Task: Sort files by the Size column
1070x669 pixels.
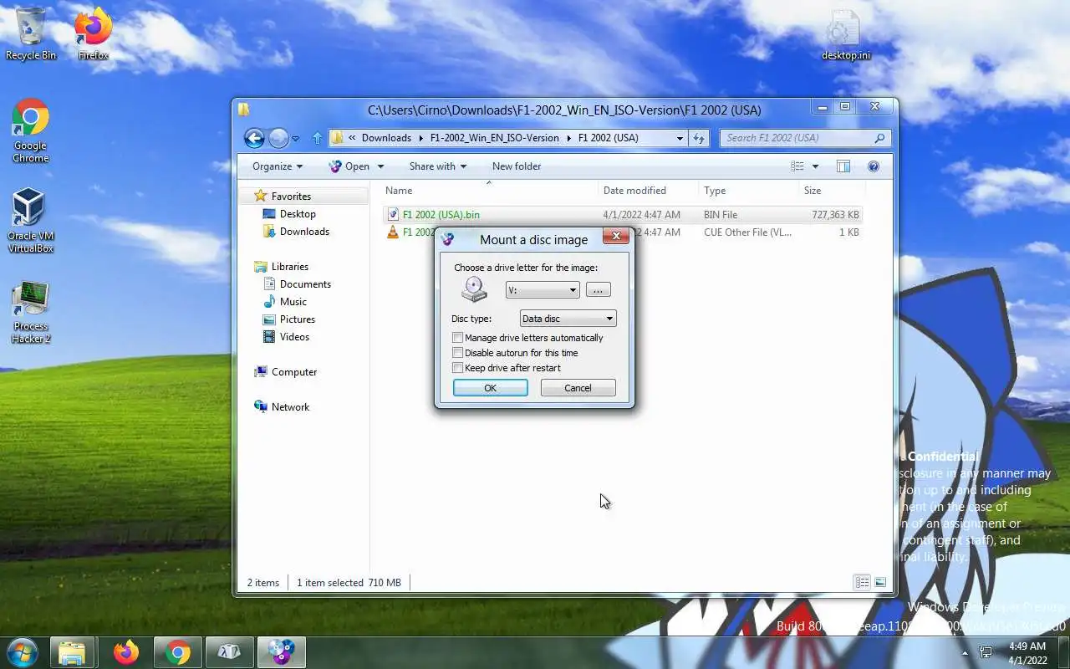Action: (832, 191)
